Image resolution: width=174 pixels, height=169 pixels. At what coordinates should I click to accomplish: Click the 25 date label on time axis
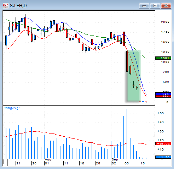pyautogui.click(x=98, y=163)
